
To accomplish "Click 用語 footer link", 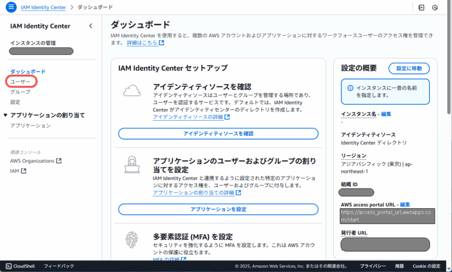I will [399, 266].
